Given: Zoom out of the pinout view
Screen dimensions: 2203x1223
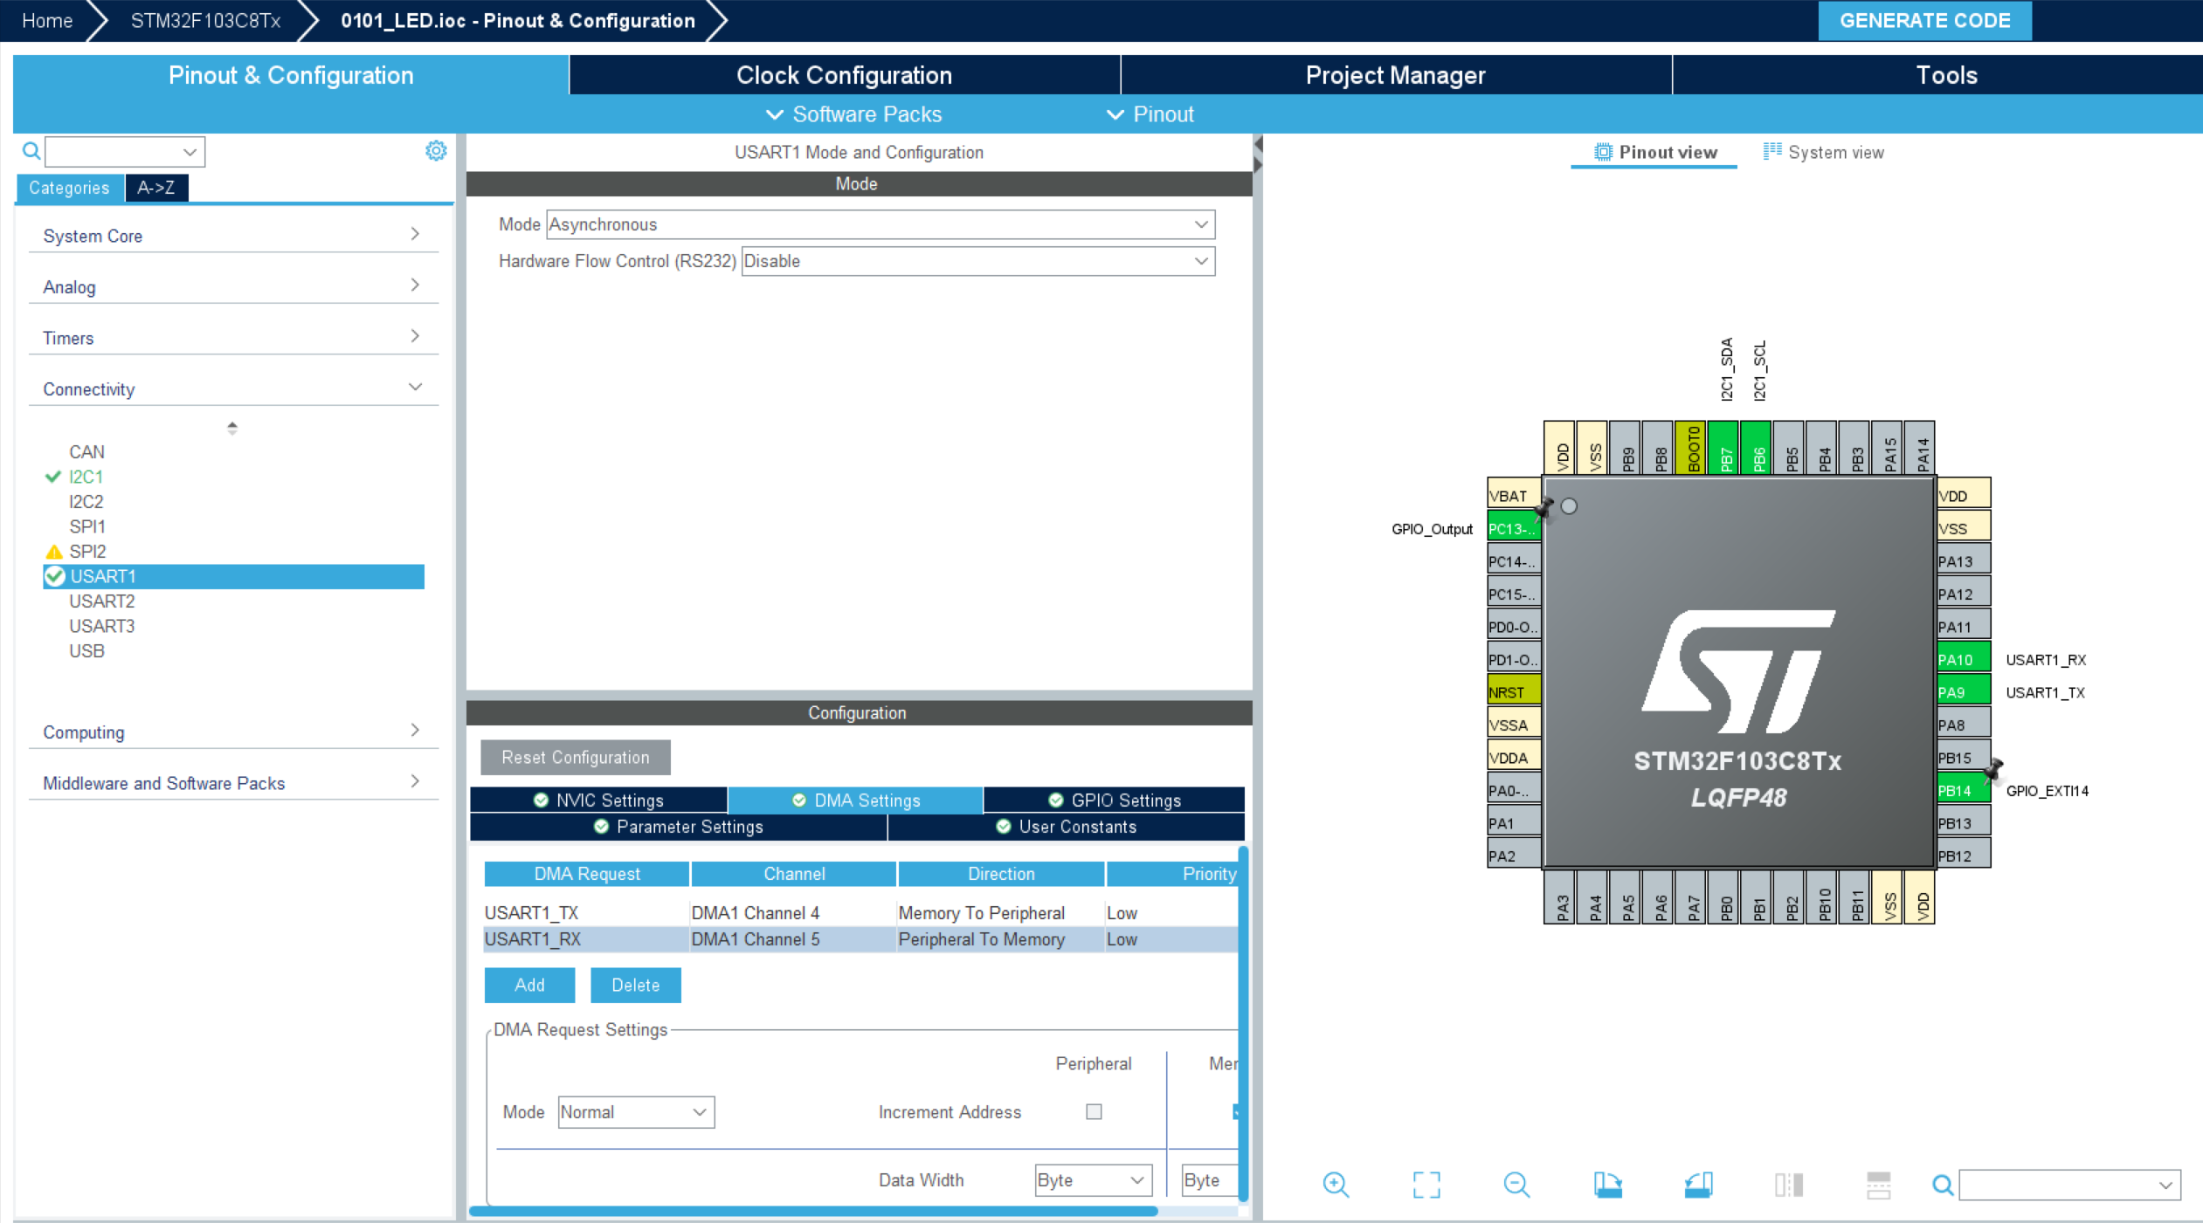Looking at the screenshot, I should point(1516,1185).
